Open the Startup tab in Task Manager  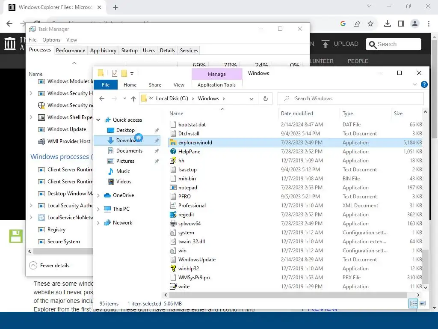click(129, 51)
